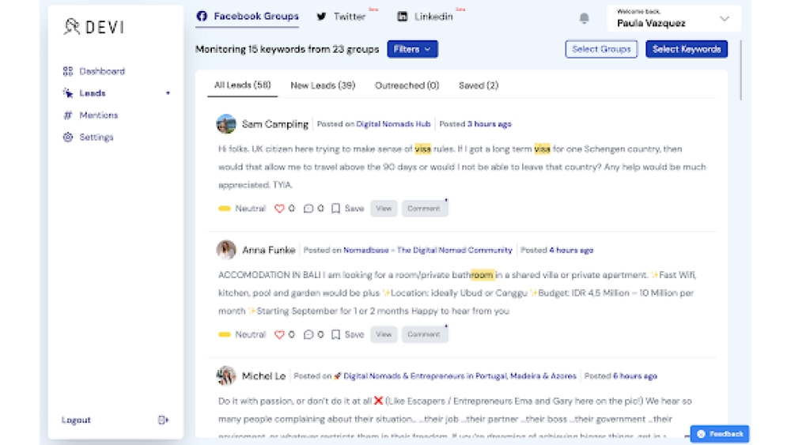Click bookmark icon on Sam Campling's post

tap(335, 208)
